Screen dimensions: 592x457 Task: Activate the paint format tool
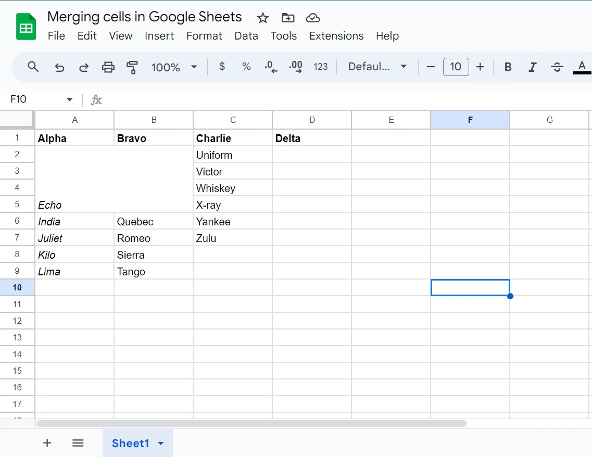tap(132, 67)
